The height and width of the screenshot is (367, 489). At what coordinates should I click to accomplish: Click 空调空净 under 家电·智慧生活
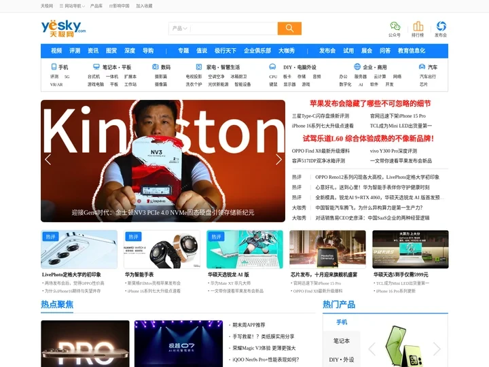(x=216, y=76)
